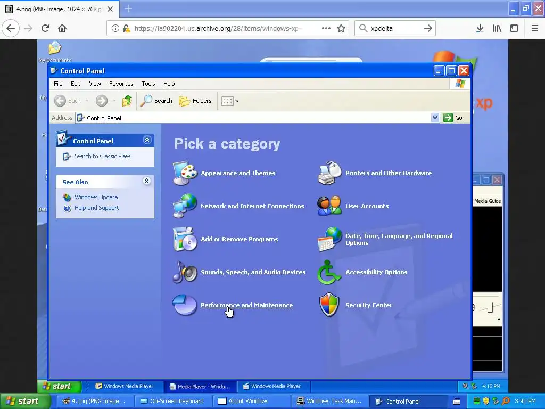Click the Up folder toolbar icon
Screen dimensions: 545x409
(127, 101)
